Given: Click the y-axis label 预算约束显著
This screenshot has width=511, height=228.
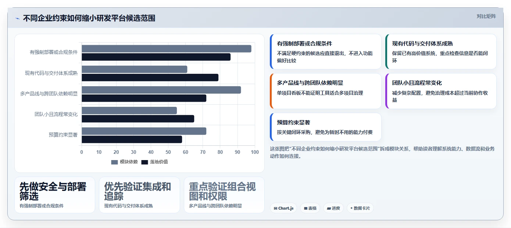Looking at the screenshot, I should tap(63, 135).
